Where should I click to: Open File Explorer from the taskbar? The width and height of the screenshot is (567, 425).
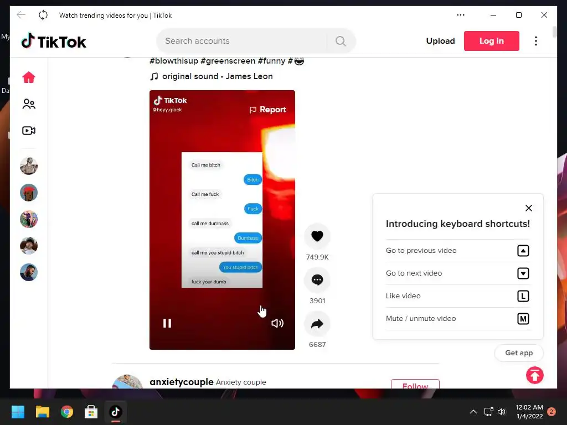click(42, 412)
